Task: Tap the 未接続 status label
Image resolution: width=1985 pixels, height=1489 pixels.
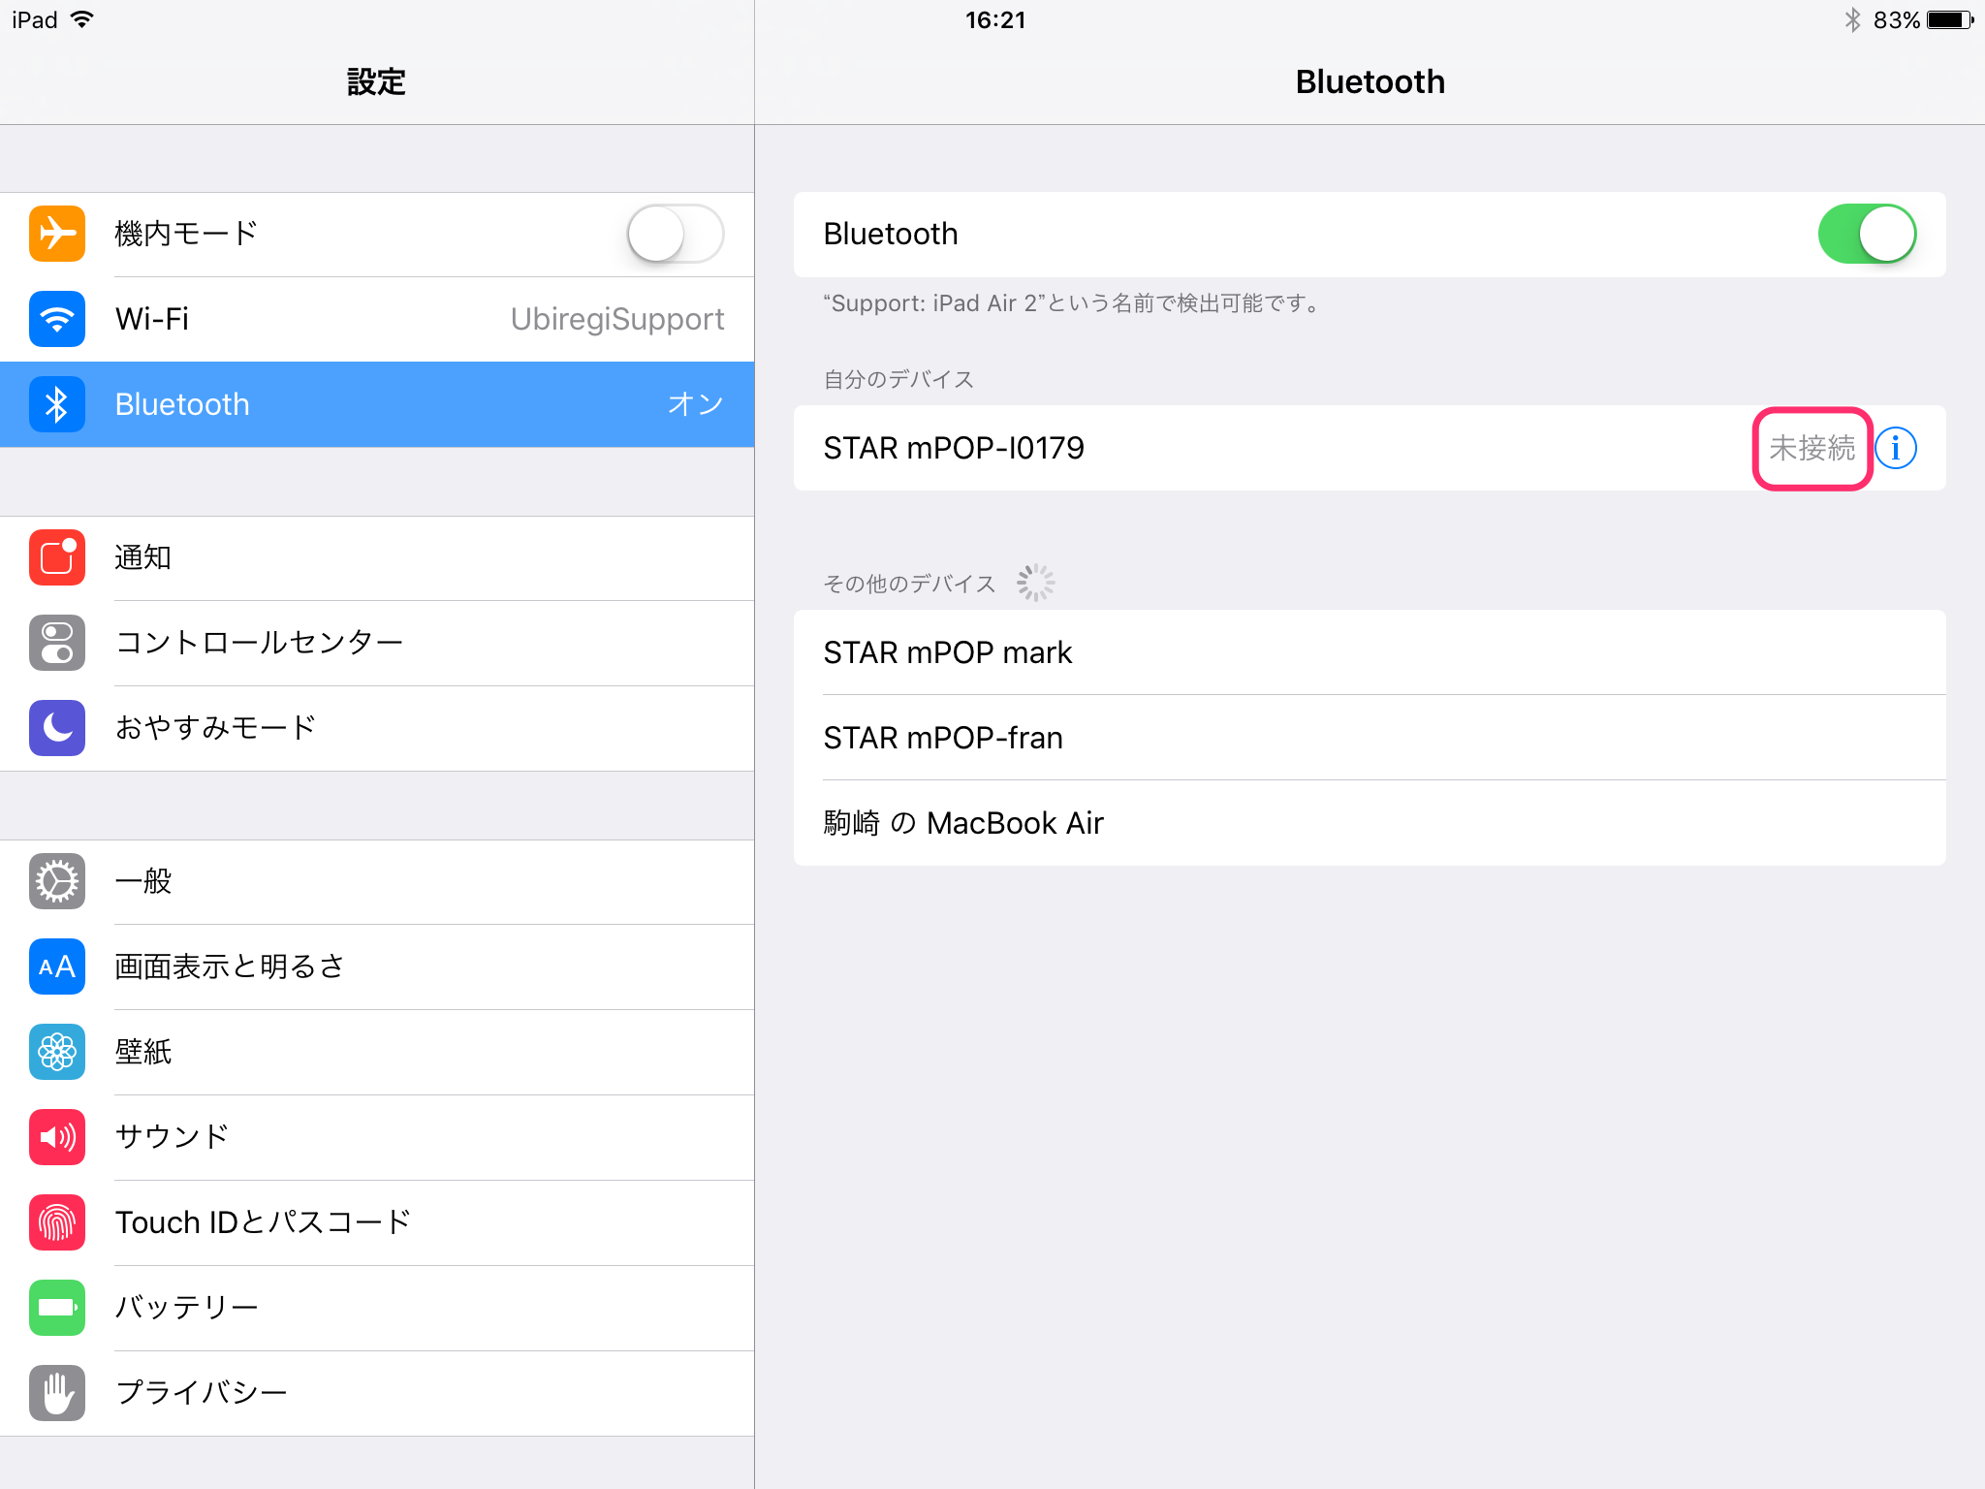Action: pyautogui.click(x=1812, y=448)
